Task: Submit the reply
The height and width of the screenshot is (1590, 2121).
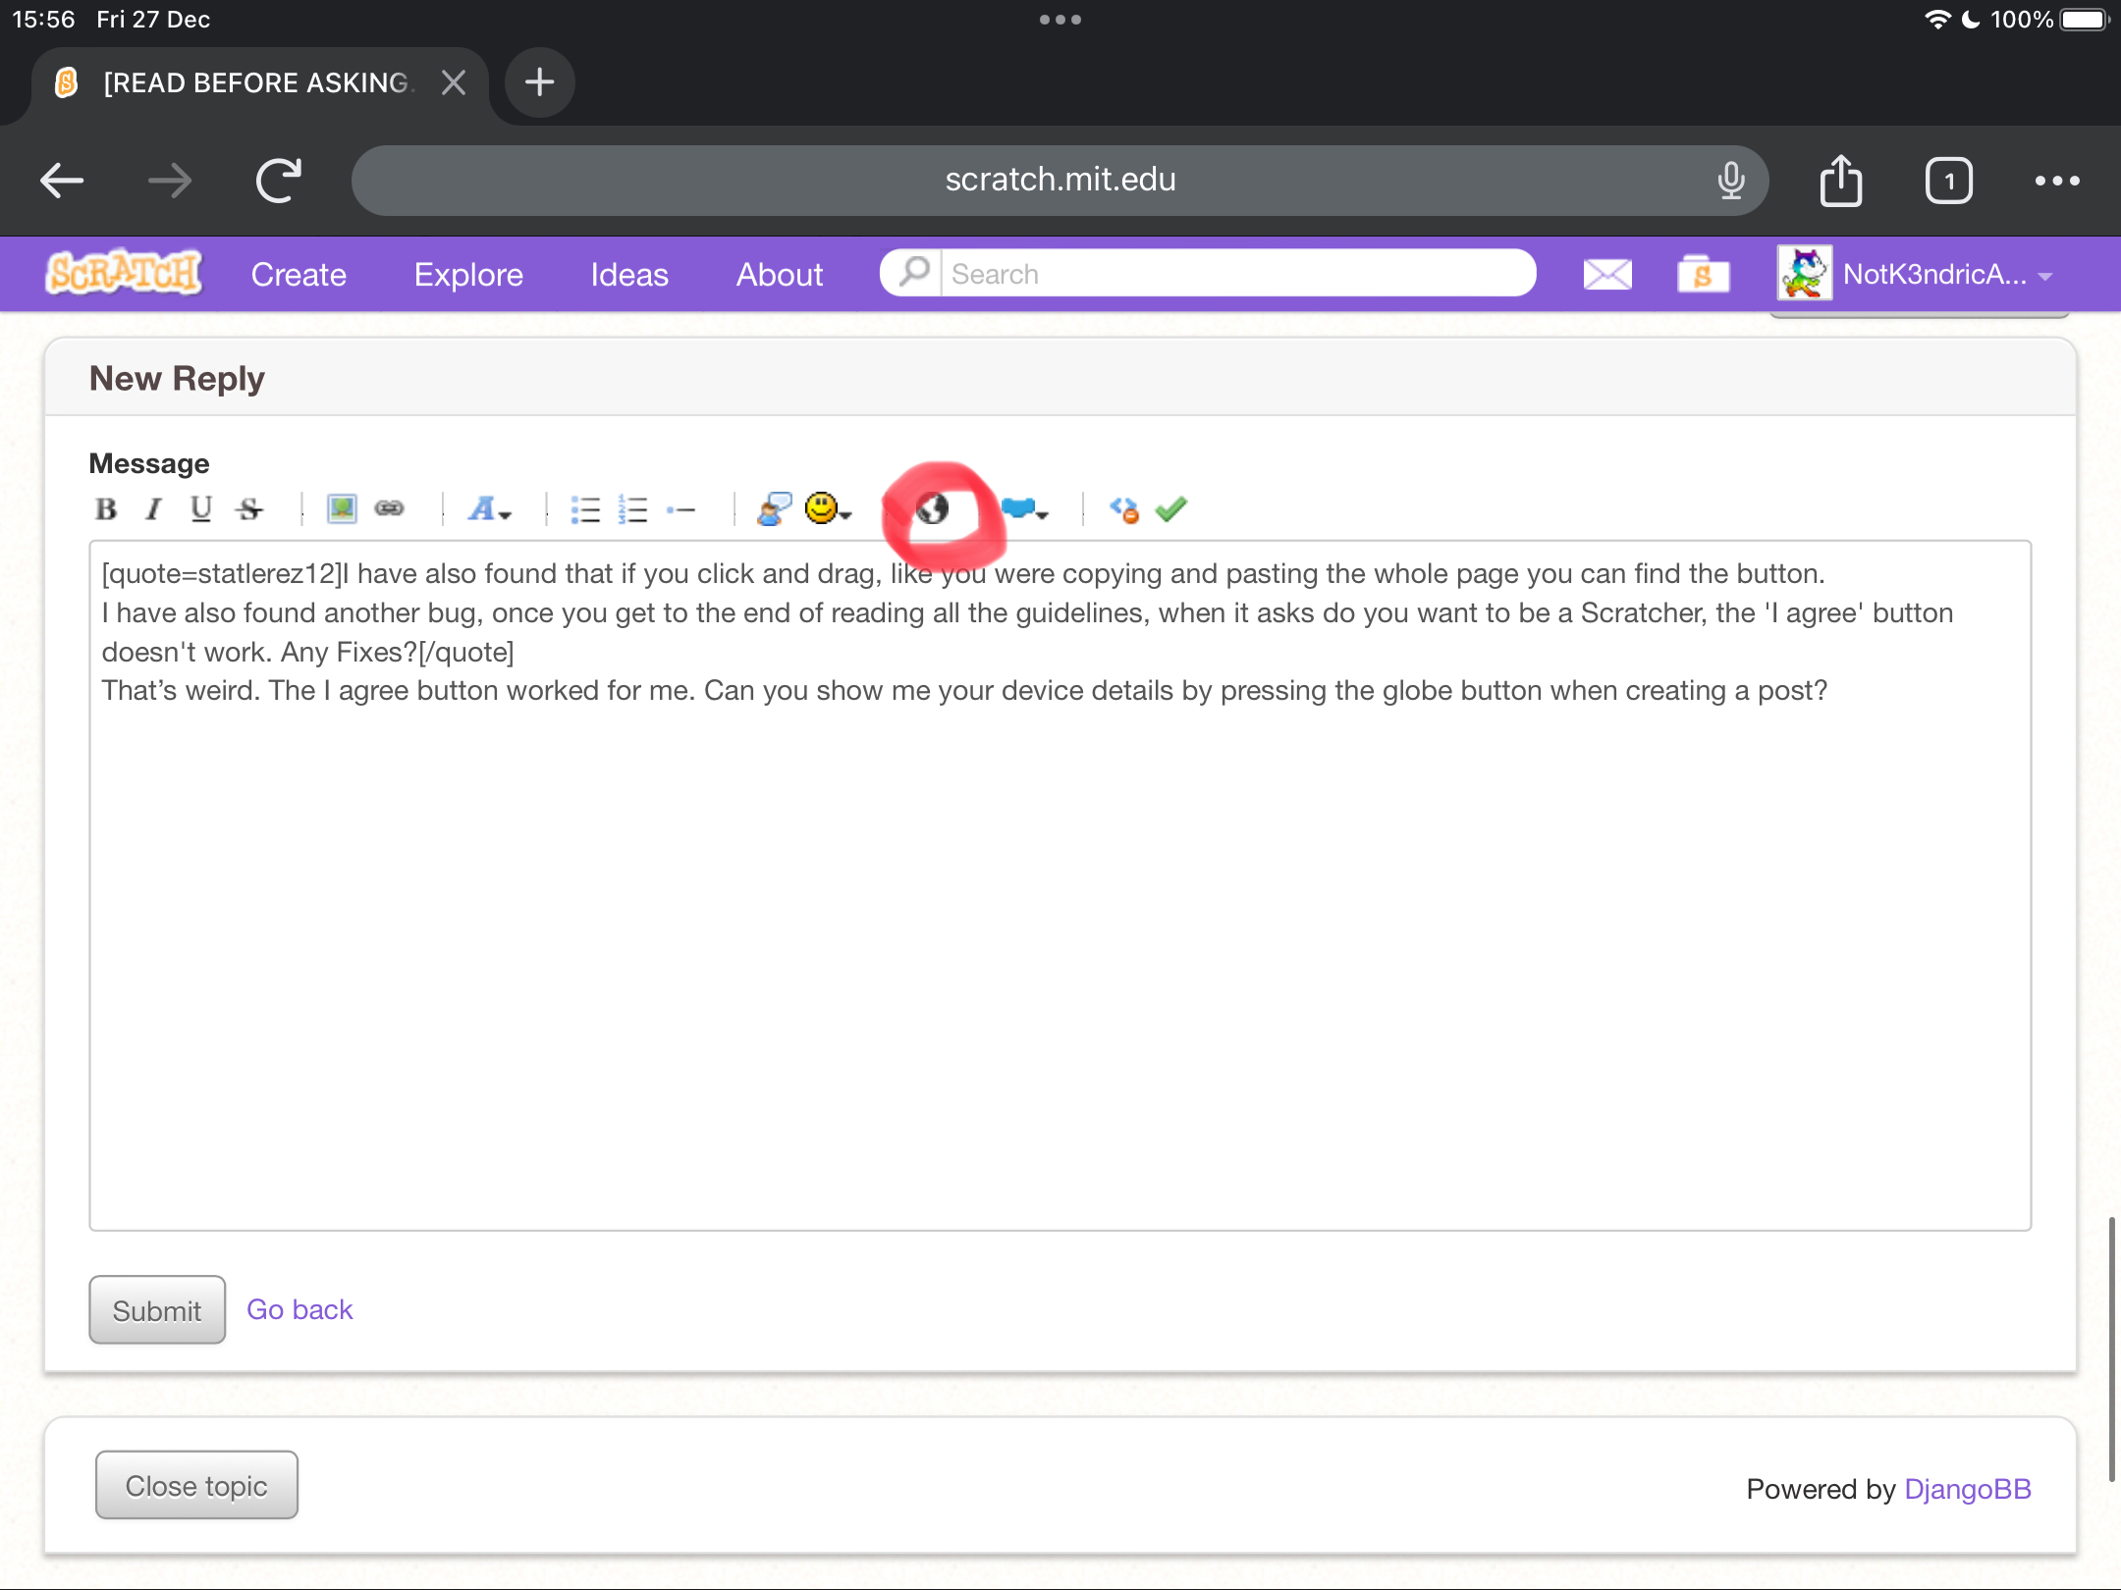Action: [x=157, y=1310]
